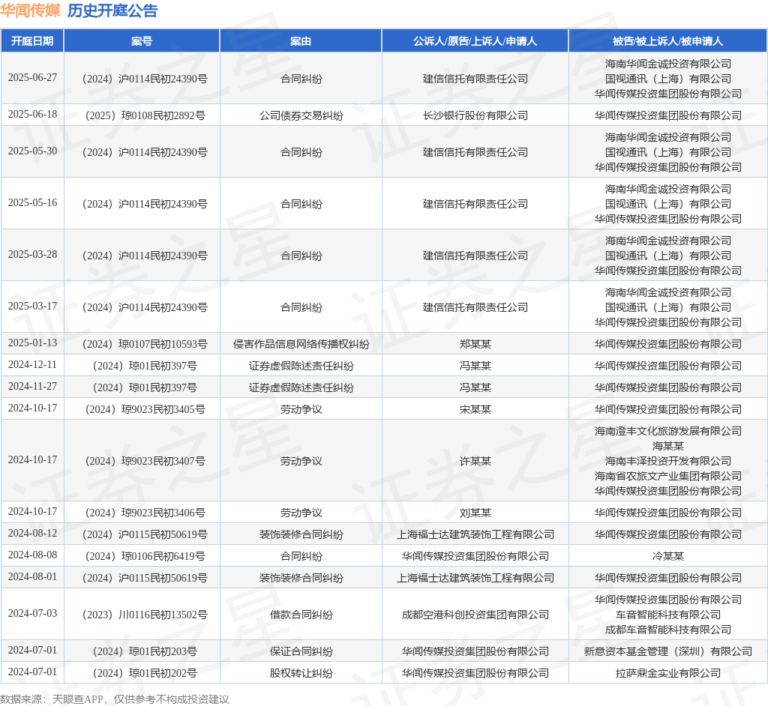Image resolution: width=768 pixels, height=706 pixels.
Task: Click defendant 车音智能科技有限公司
Action: [668, 615]
